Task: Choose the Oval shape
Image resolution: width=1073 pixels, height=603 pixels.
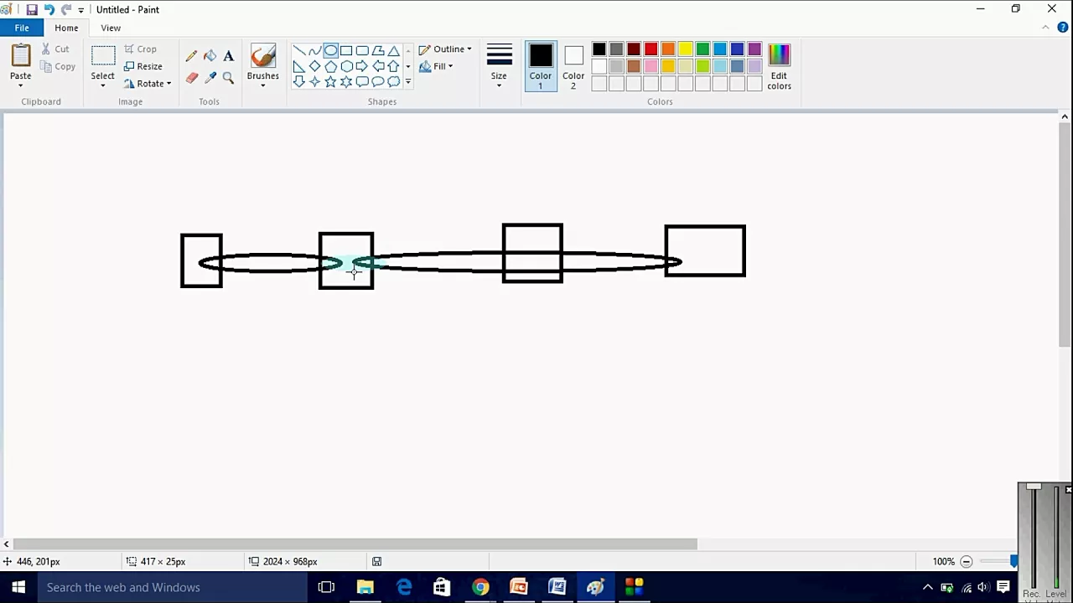Action: click(330, 50)
